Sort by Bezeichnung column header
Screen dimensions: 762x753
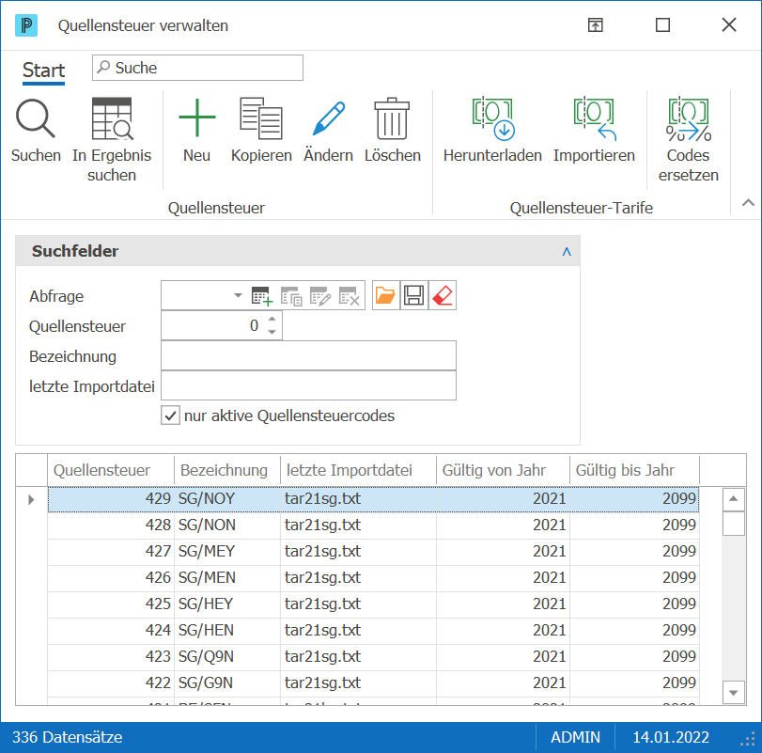227,470
